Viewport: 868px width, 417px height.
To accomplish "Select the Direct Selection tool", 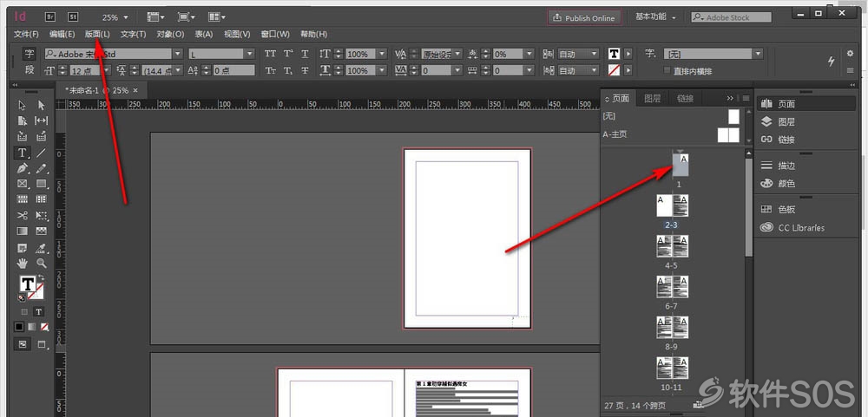I will coord(42,105).
